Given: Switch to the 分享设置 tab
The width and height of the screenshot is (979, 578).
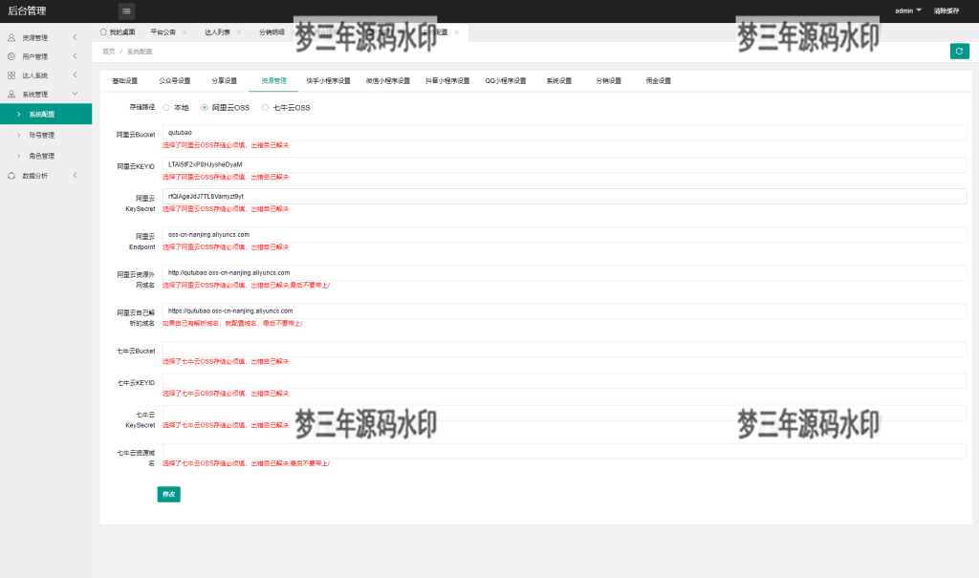Looking at the screenshot, I should click(x=224, y=81).
